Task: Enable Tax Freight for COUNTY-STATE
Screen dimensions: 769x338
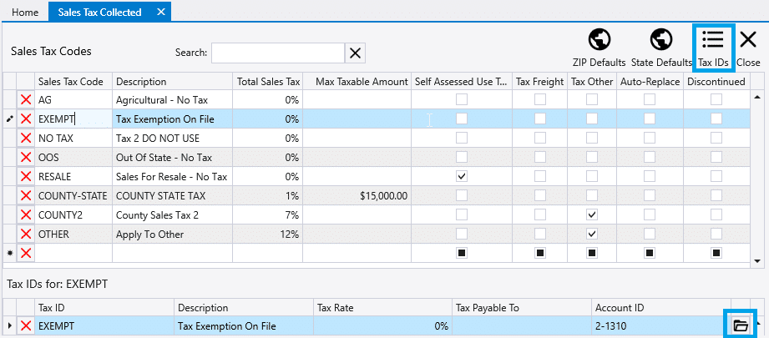Action: [540, 196]
